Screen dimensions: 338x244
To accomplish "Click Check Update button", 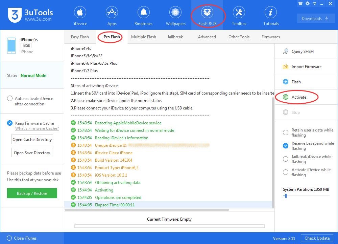I will 317,238.
